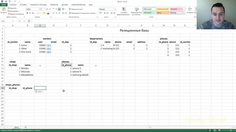Center text horizontally

tap(56, 13)
